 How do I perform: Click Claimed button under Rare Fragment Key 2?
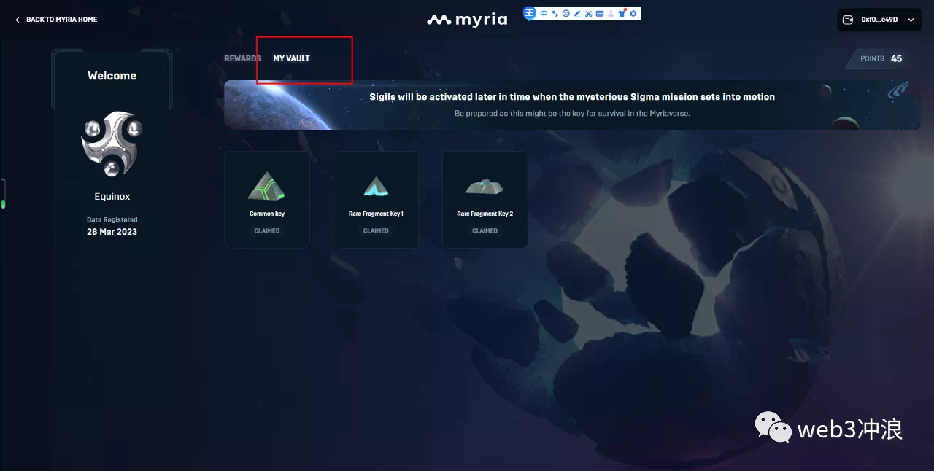coord(485,230)
